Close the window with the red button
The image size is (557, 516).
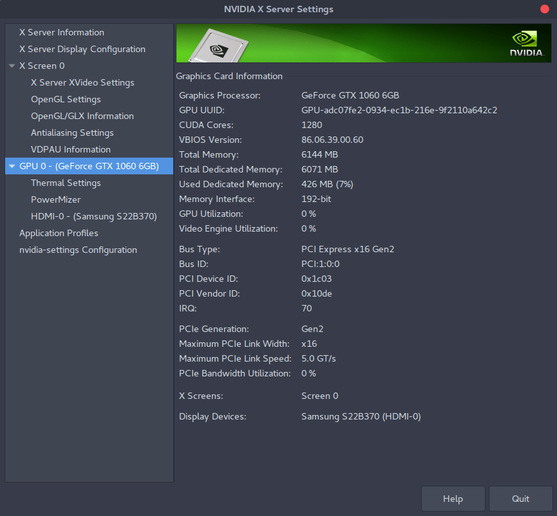(545, 9)
